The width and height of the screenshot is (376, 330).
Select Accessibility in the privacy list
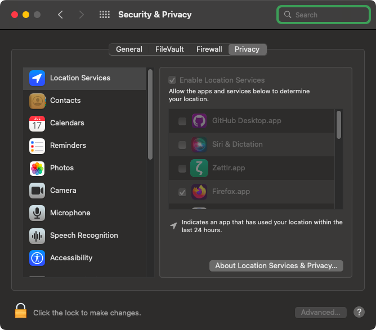coord(71,258)
